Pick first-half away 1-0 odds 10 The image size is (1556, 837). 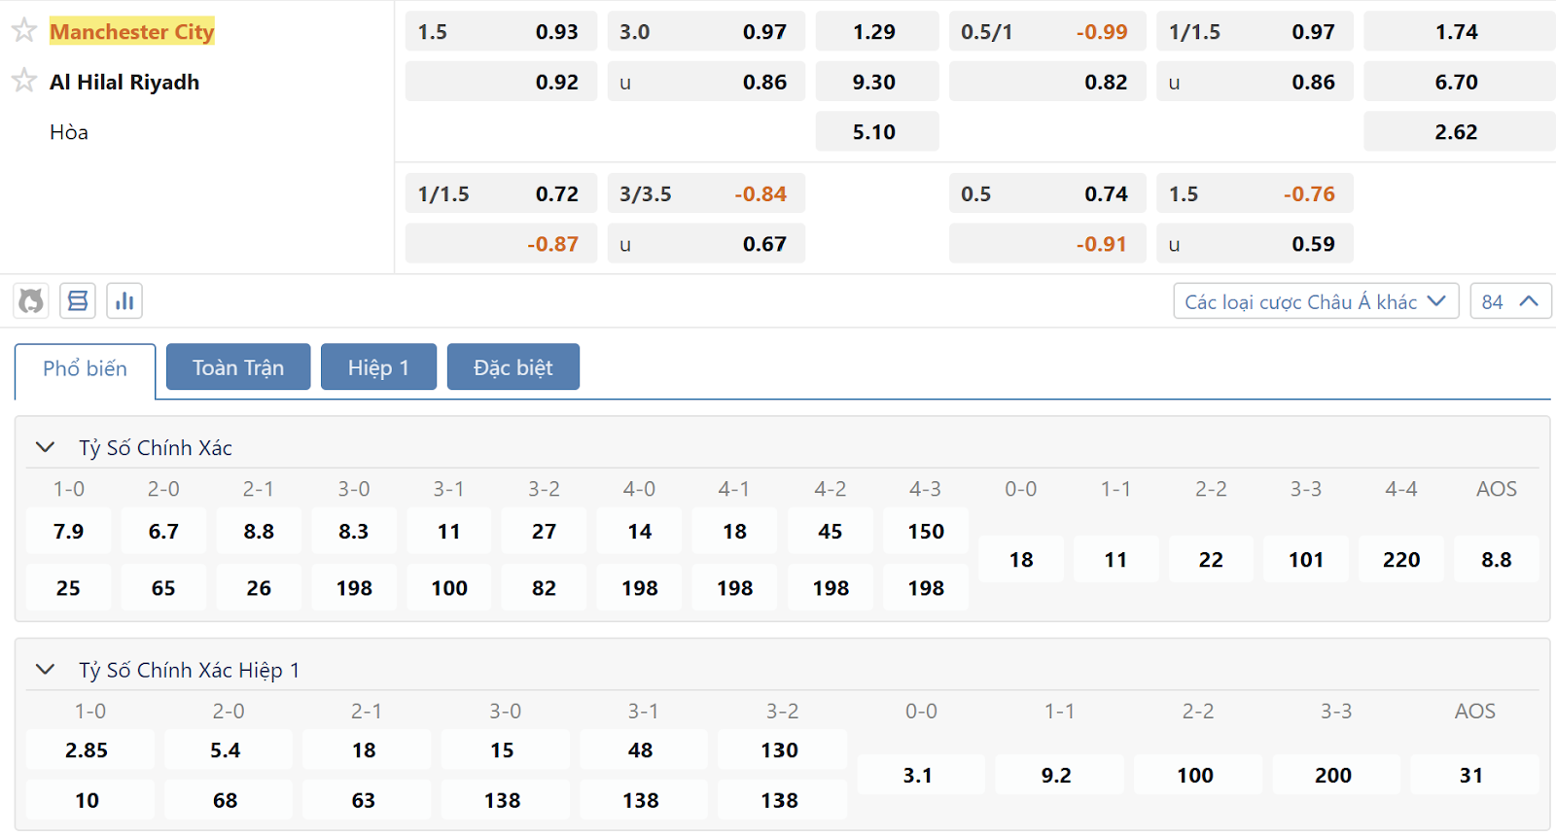pyautogui.click(x=90, y=800)
